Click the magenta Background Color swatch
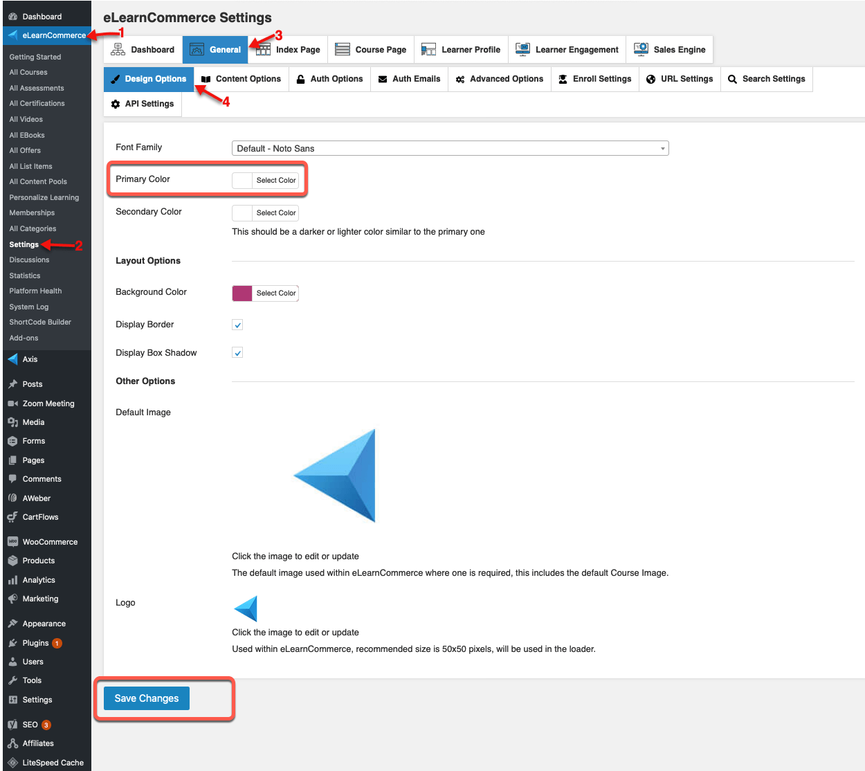 242,293
